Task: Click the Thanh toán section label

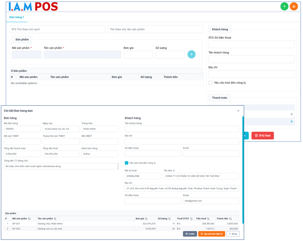Action: point(219,98)
